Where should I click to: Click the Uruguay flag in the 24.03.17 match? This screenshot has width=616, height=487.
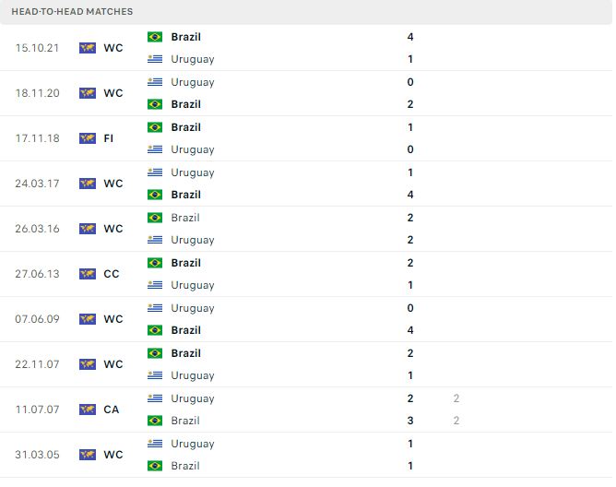155,172
